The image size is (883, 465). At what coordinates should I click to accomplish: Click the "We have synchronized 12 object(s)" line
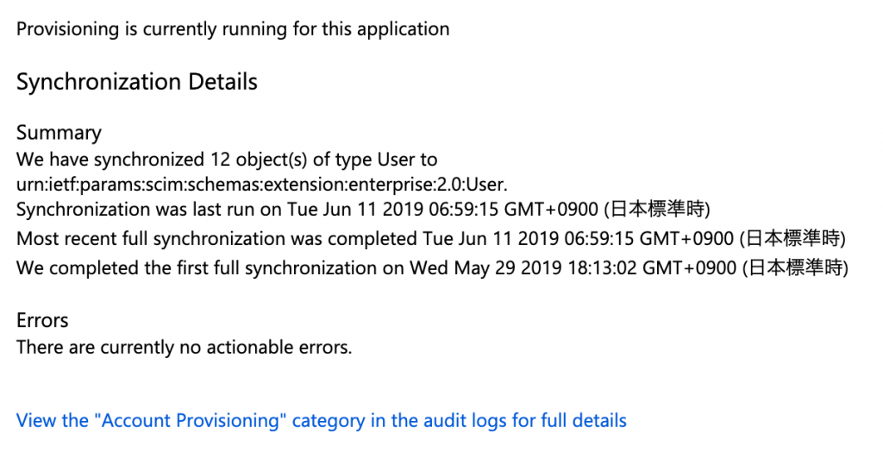point(227,160)
